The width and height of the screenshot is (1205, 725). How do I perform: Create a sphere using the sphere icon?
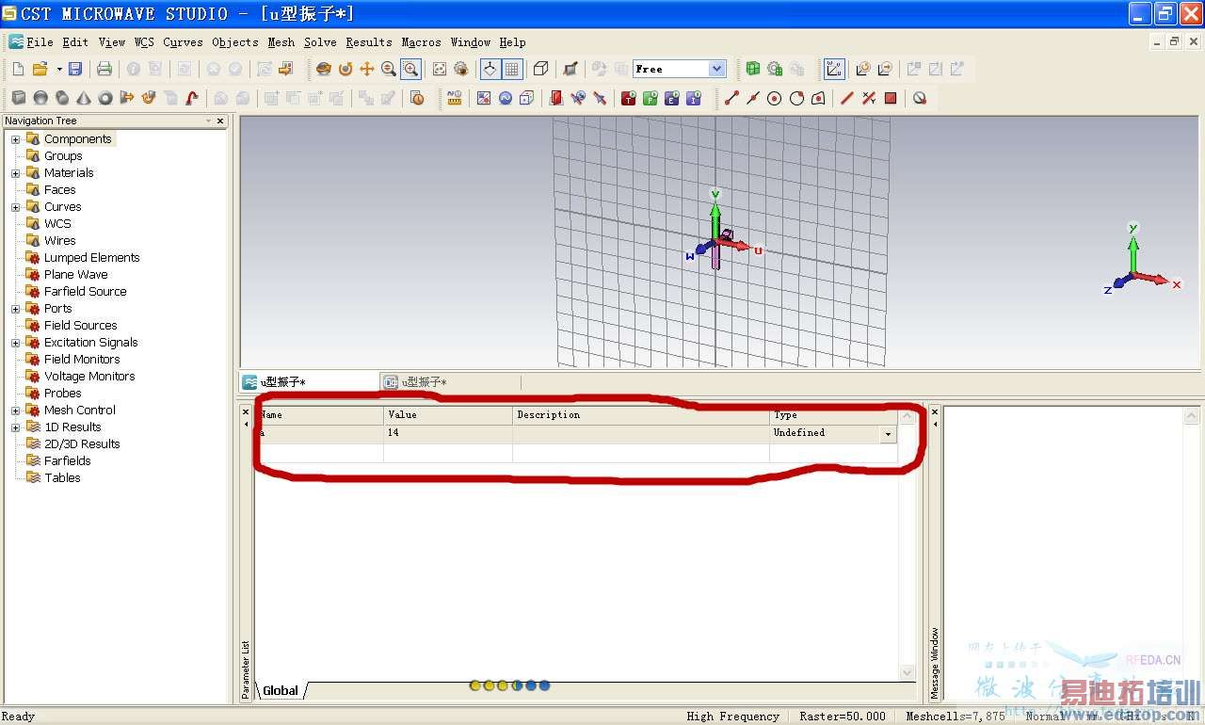click(40, 98)
